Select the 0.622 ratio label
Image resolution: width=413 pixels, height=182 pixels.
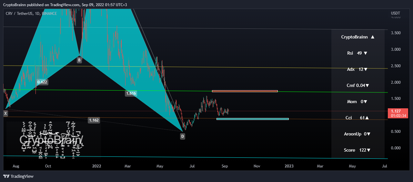coord(42,82)
